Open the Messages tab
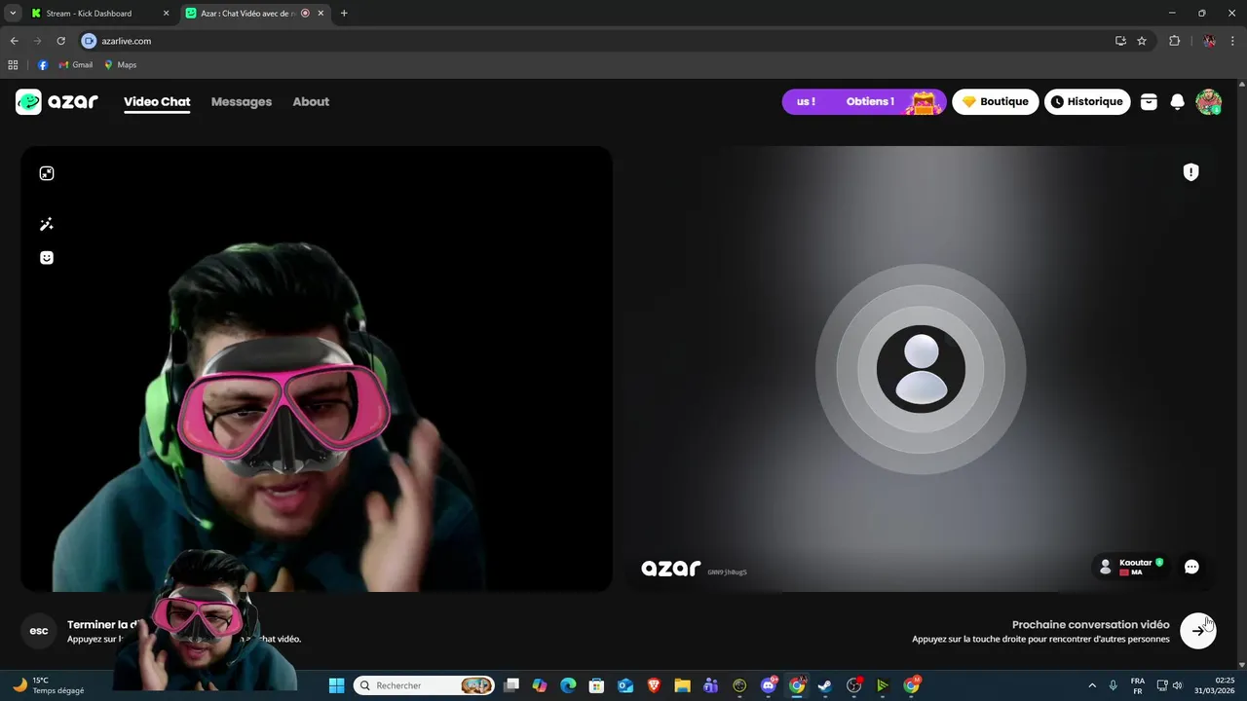This screenshot has height=701, width=1247. (x=242, y=101)
